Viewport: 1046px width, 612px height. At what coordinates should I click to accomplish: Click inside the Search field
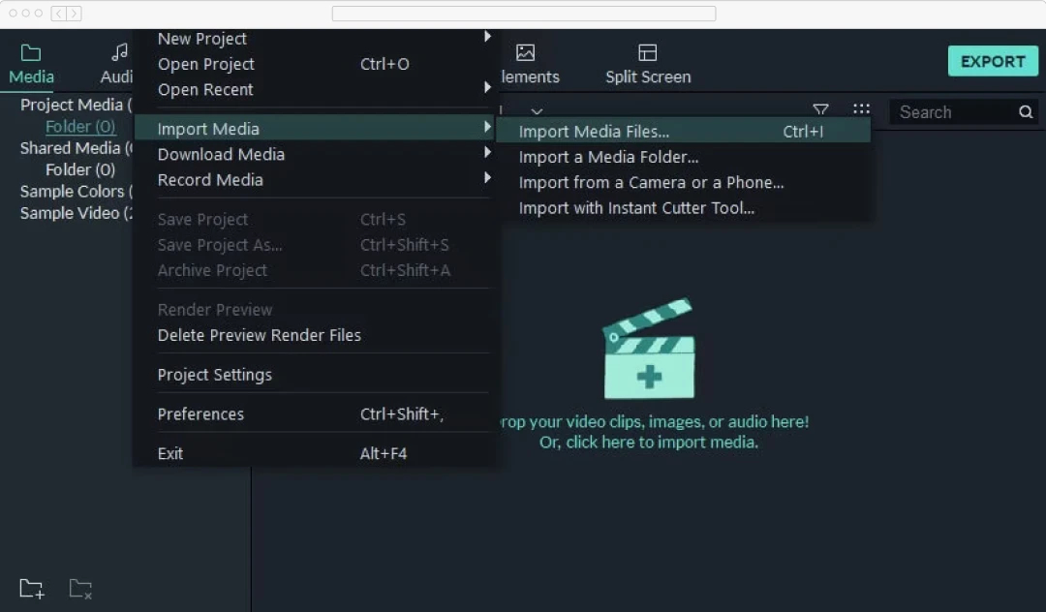[944, 111]
